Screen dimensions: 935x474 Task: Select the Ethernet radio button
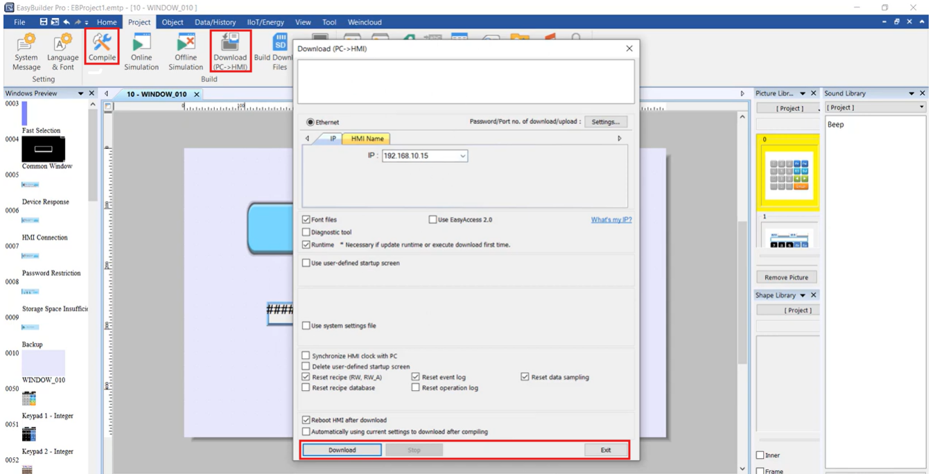click(311, 123)
